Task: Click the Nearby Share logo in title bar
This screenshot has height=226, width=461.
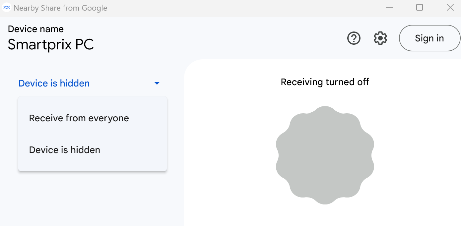Action: [7, 8]
